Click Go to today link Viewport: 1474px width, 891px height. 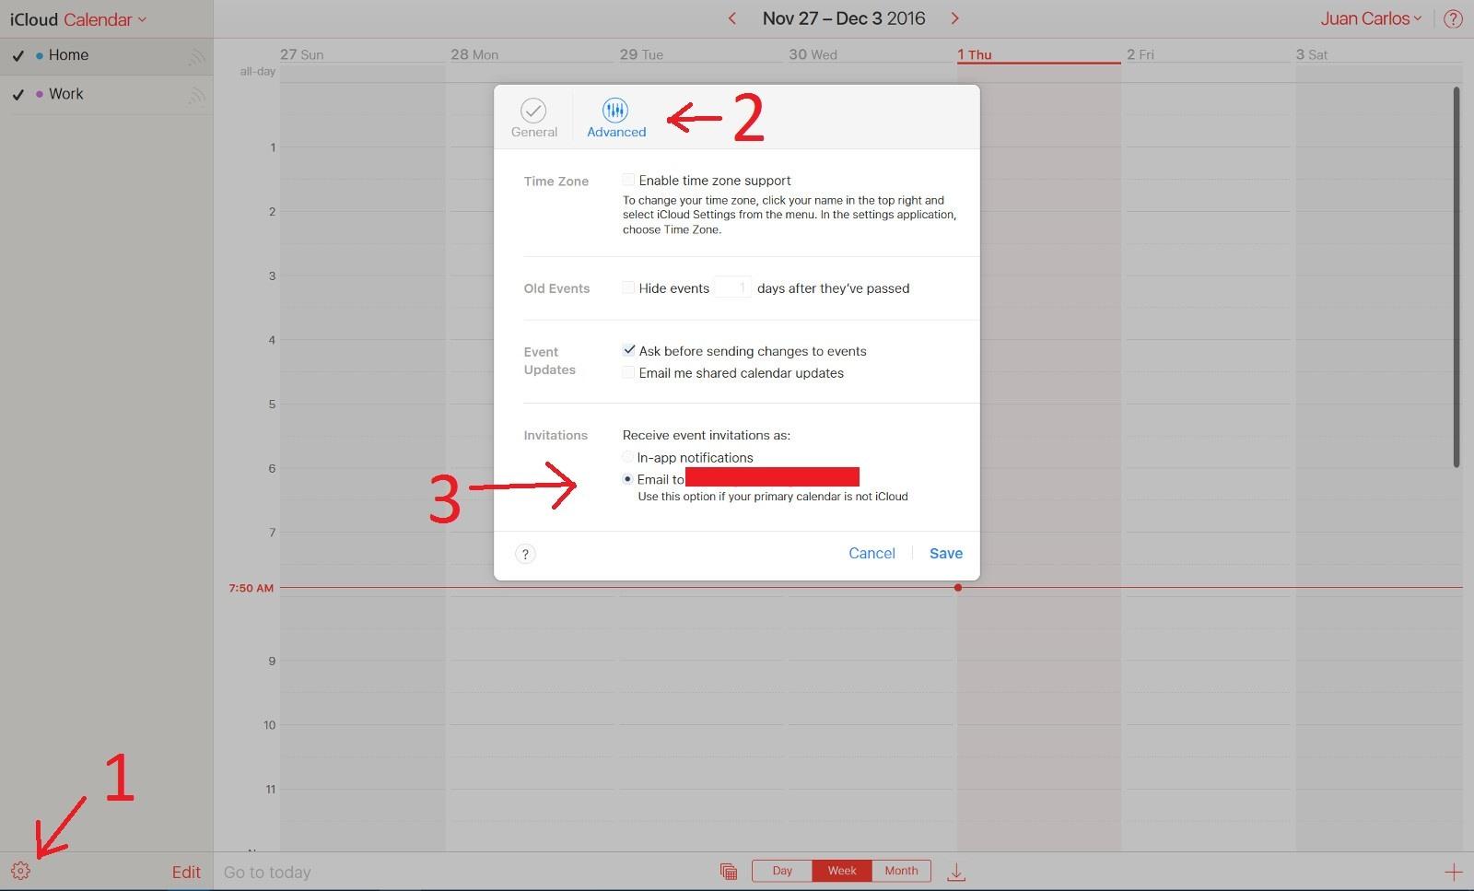[267, 873]
